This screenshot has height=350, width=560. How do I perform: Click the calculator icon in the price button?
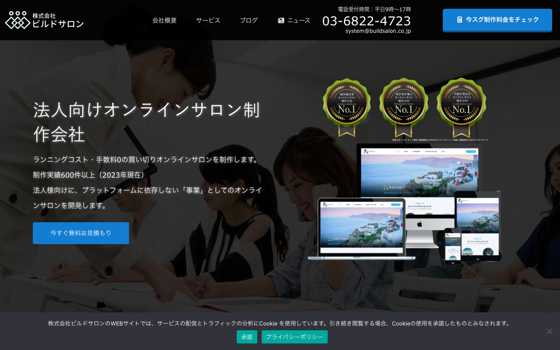click(x=459, y=20)
